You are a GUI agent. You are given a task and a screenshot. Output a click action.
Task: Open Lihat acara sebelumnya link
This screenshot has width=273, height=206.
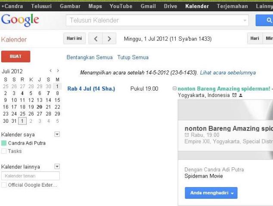[228, 73]
